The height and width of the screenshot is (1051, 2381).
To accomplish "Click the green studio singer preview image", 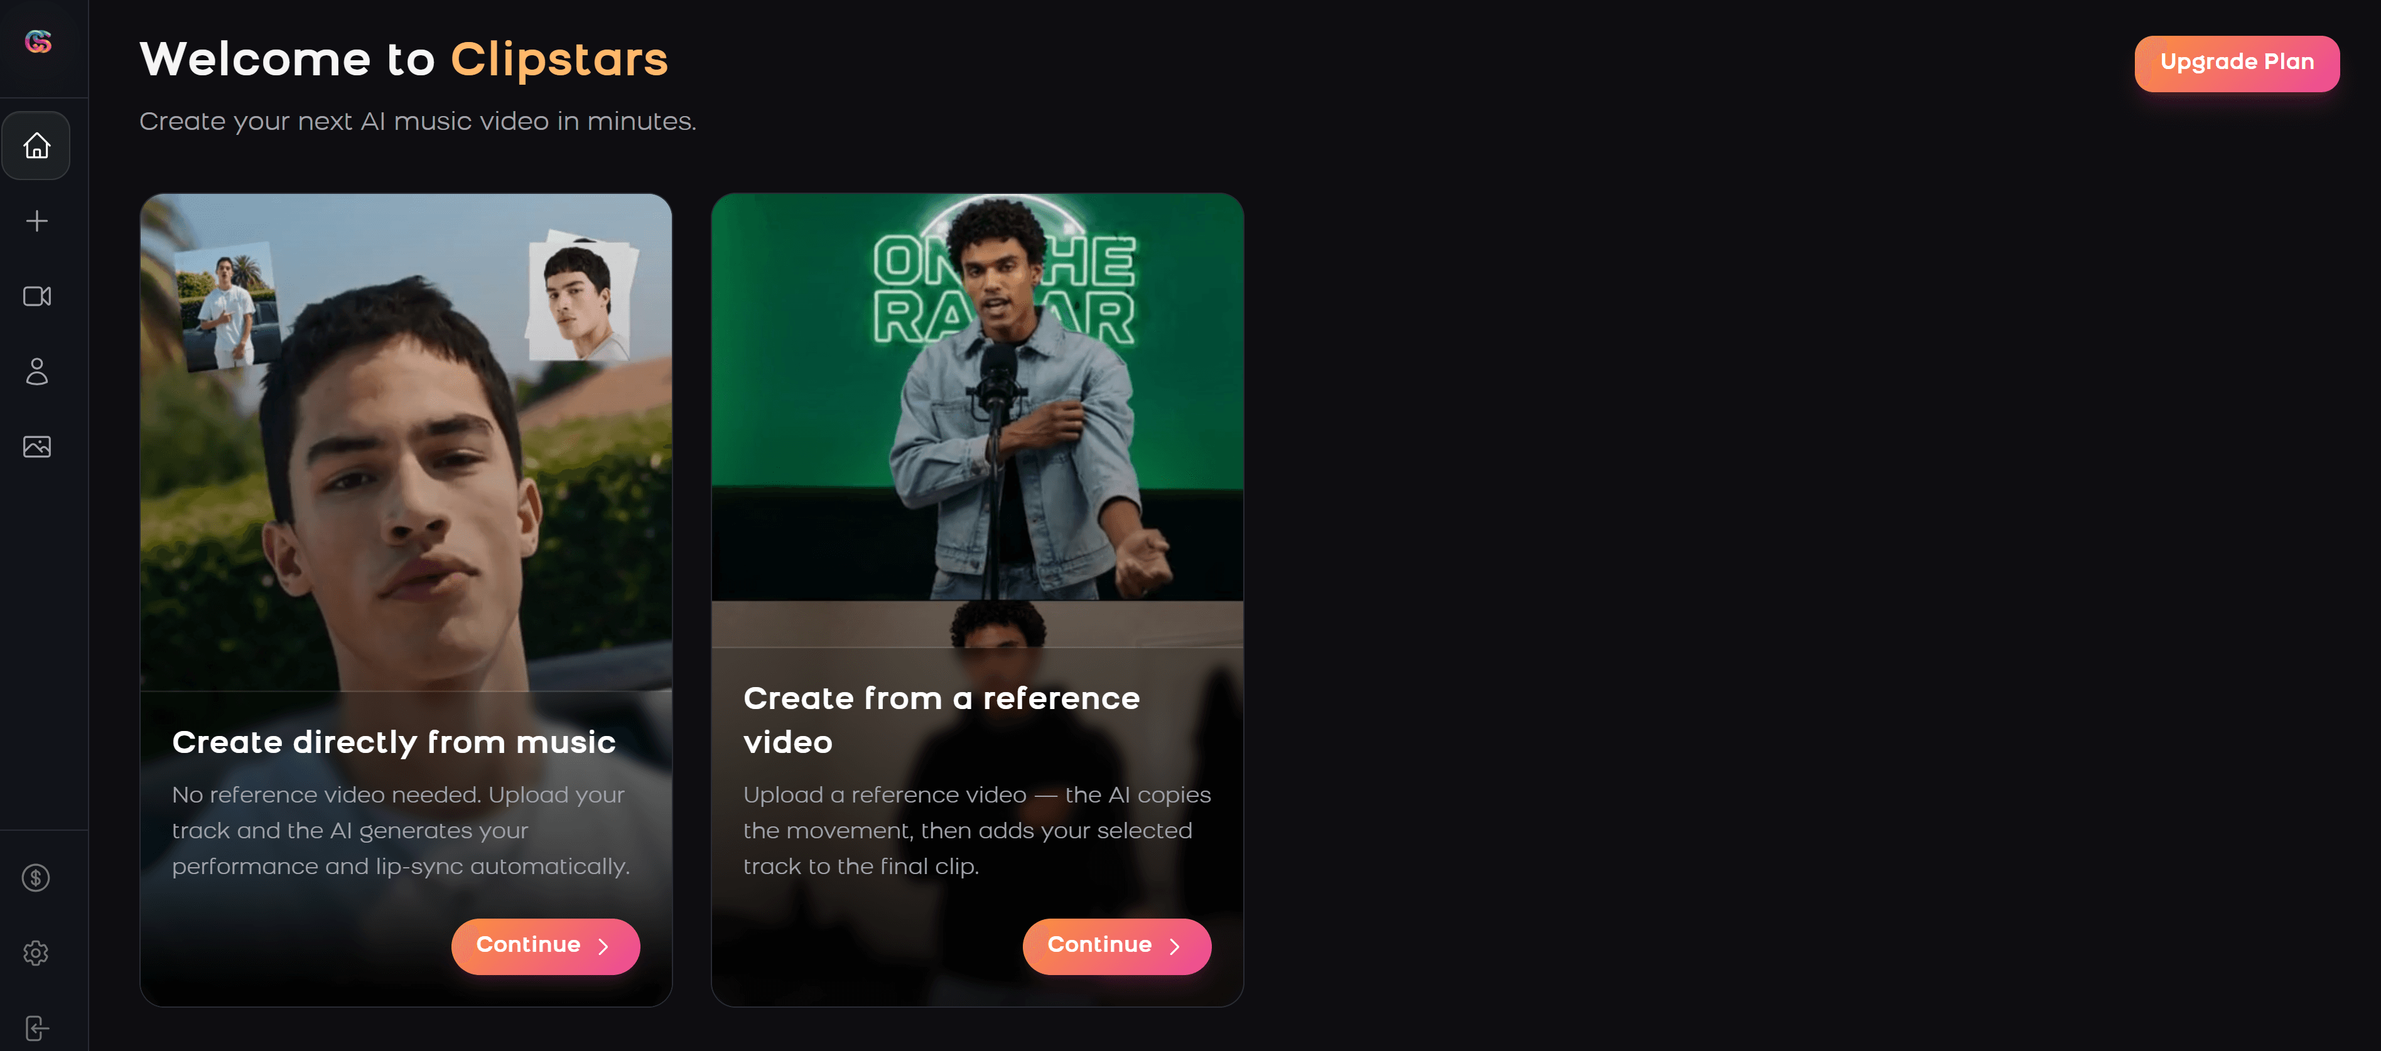I will click(977, 397).
